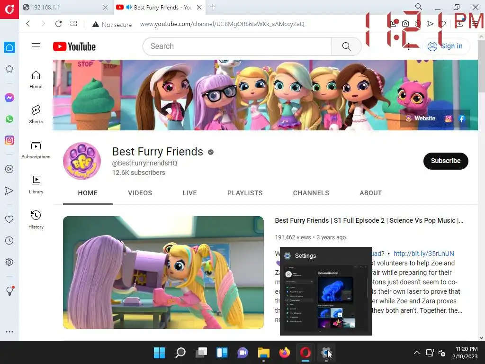Click the Sign in button
Viewport: 485px width, 364px height.
tap(446, 46)
